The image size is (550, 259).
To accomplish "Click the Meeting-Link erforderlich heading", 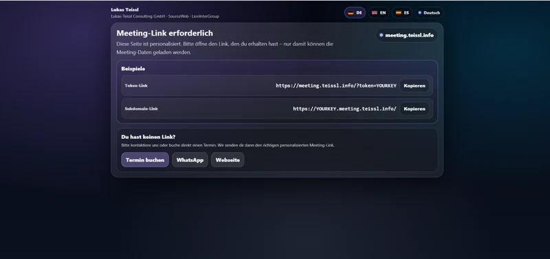I will pos(164,33).
